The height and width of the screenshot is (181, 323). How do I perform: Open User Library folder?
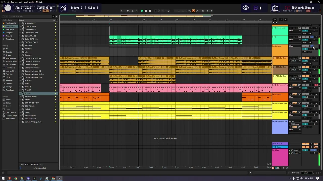10,112
